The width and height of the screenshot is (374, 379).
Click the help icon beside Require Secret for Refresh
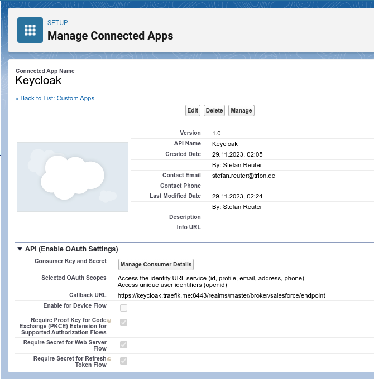click(x=109, y=359)
